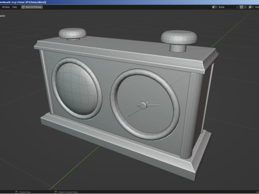Click the Rotate View mouse icon

coord(16,192)
